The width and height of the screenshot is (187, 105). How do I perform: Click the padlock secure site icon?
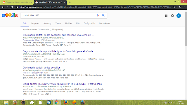[x=17, y=7]
